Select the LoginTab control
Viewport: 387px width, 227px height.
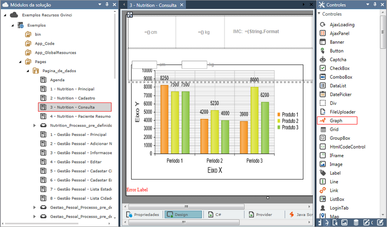click(x=334, y=208)
